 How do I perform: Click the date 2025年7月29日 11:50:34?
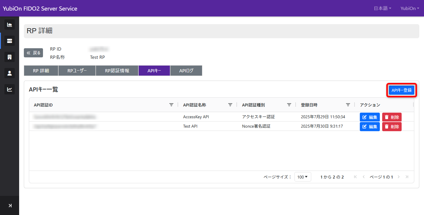(x=323, y=117)
